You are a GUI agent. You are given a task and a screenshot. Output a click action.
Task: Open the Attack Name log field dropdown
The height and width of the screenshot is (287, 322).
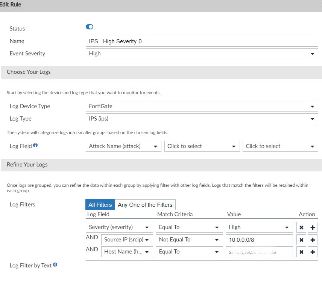pyautogui.click(x=123, y=146)
